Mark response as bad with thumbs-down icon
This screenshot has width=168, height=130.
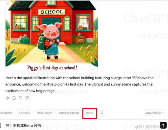(x=27, y=98)
